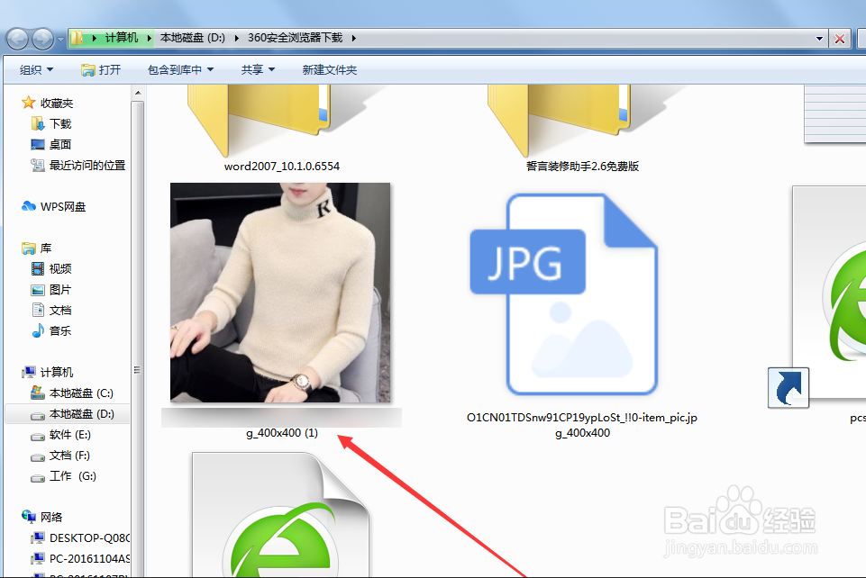866x578 pixels.
Task: Open 包含到库中 dropdown menu
Action: 180,70
